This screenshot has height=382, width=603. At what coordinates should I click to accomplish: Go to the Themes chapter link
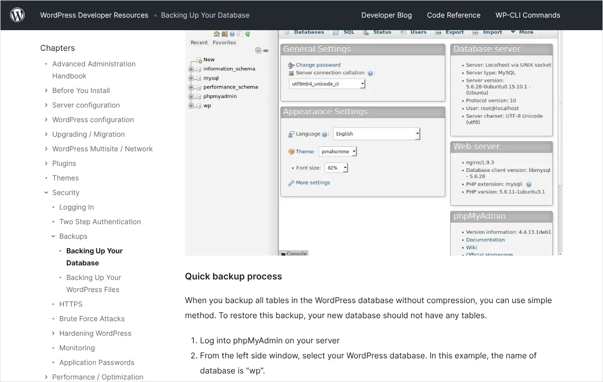65,178
